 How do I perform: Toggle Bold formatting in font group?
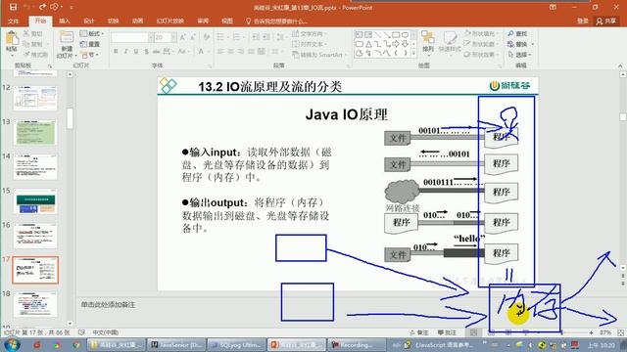point(116,51)
